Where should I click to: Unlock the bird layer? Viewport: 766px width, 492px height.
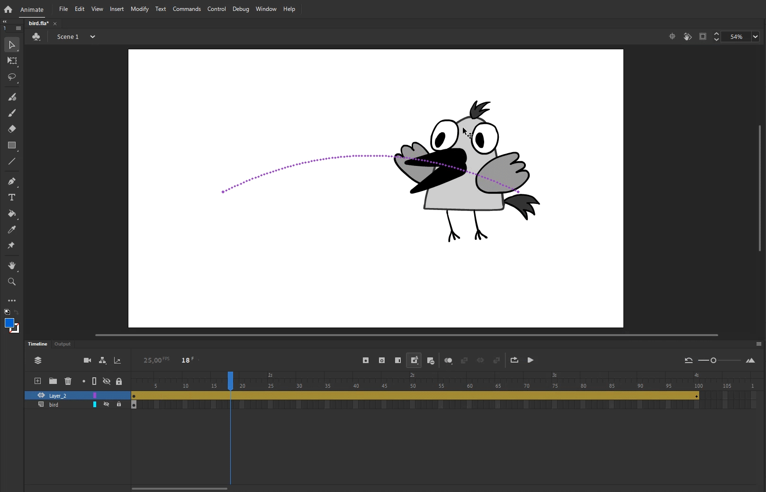click(119, 405)
